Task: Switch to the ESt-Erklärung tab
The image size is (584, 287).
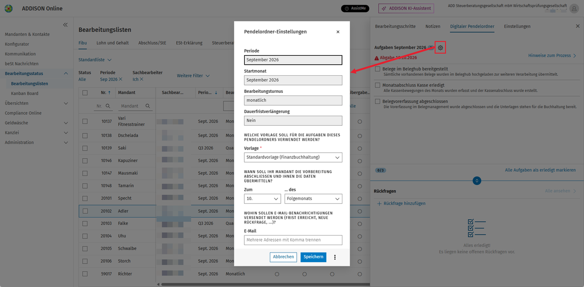Action: [189, 43]
